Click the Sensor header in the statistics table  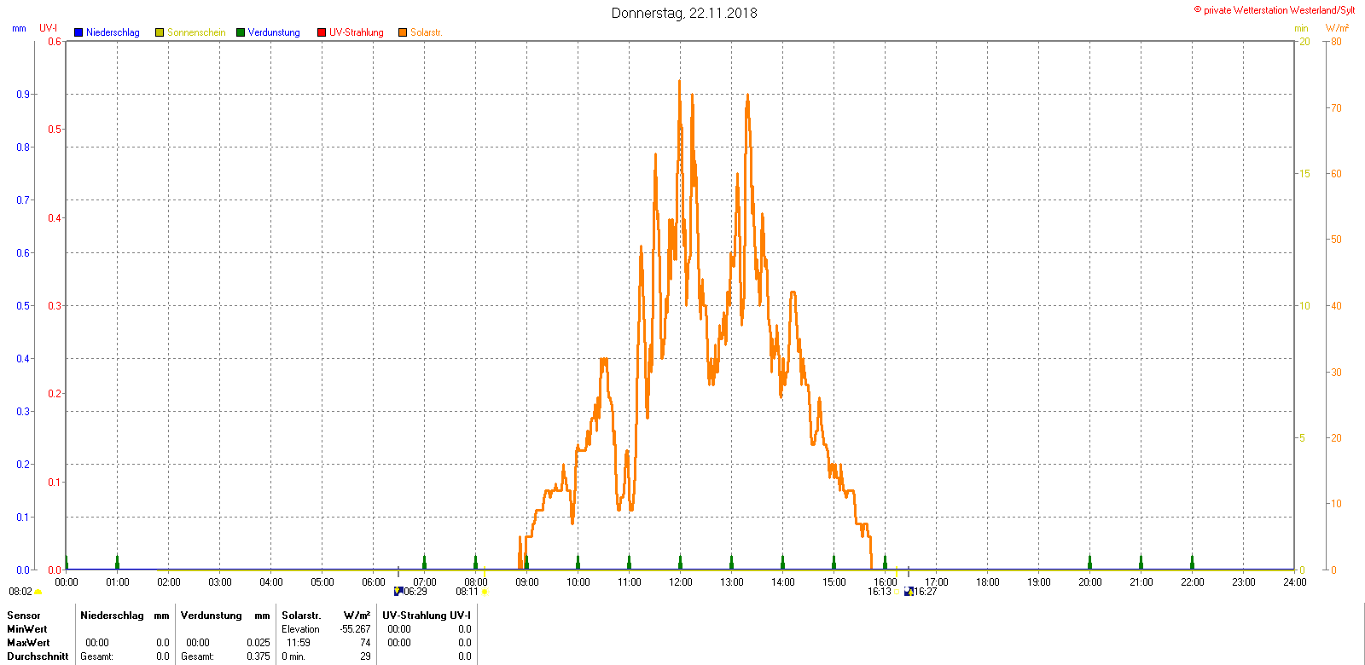pos(24,616)
